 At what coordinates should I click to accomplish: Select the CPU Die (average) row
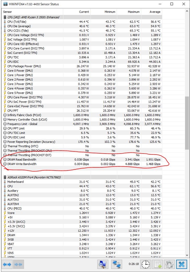point(82,26)
